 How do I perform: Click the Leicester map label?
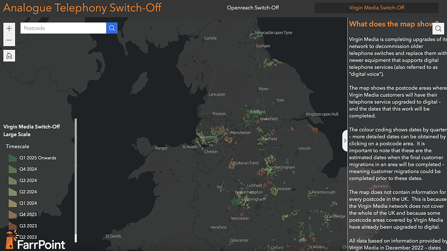coord(283,189)
